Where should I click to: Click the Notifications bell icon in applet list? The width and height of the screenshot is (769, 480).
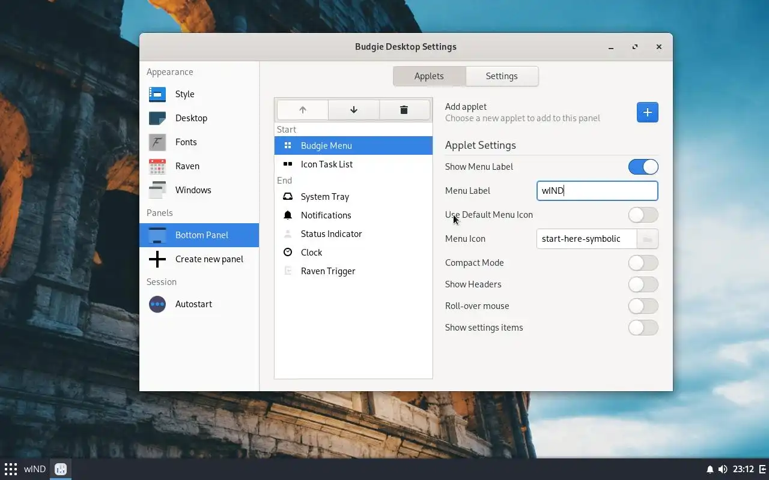click(288, 215)
